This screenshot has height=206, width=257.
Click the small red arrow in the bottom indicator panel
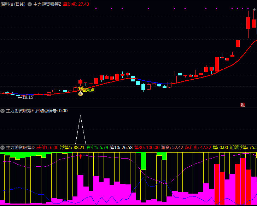tap(80, 156)
